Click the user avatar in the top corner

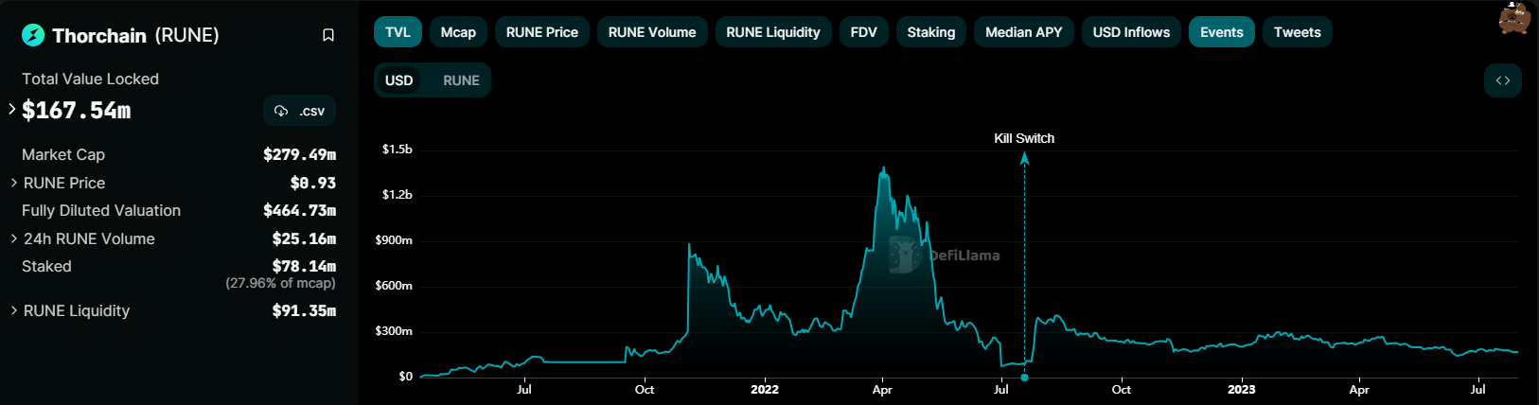pyautogui.click(x=1514, y=17)
